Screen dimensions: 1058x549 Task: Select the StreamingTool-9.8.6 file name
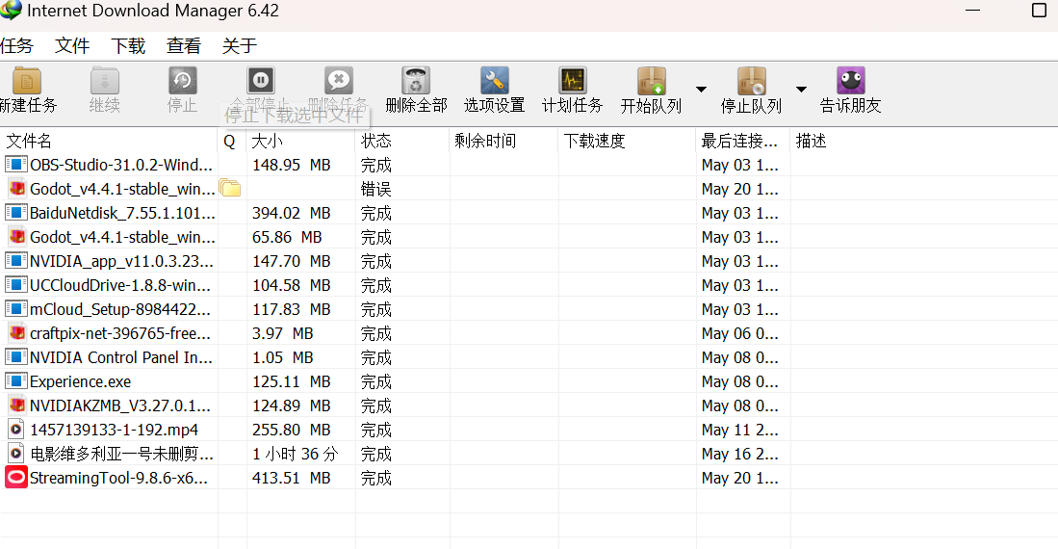point(118,478)
